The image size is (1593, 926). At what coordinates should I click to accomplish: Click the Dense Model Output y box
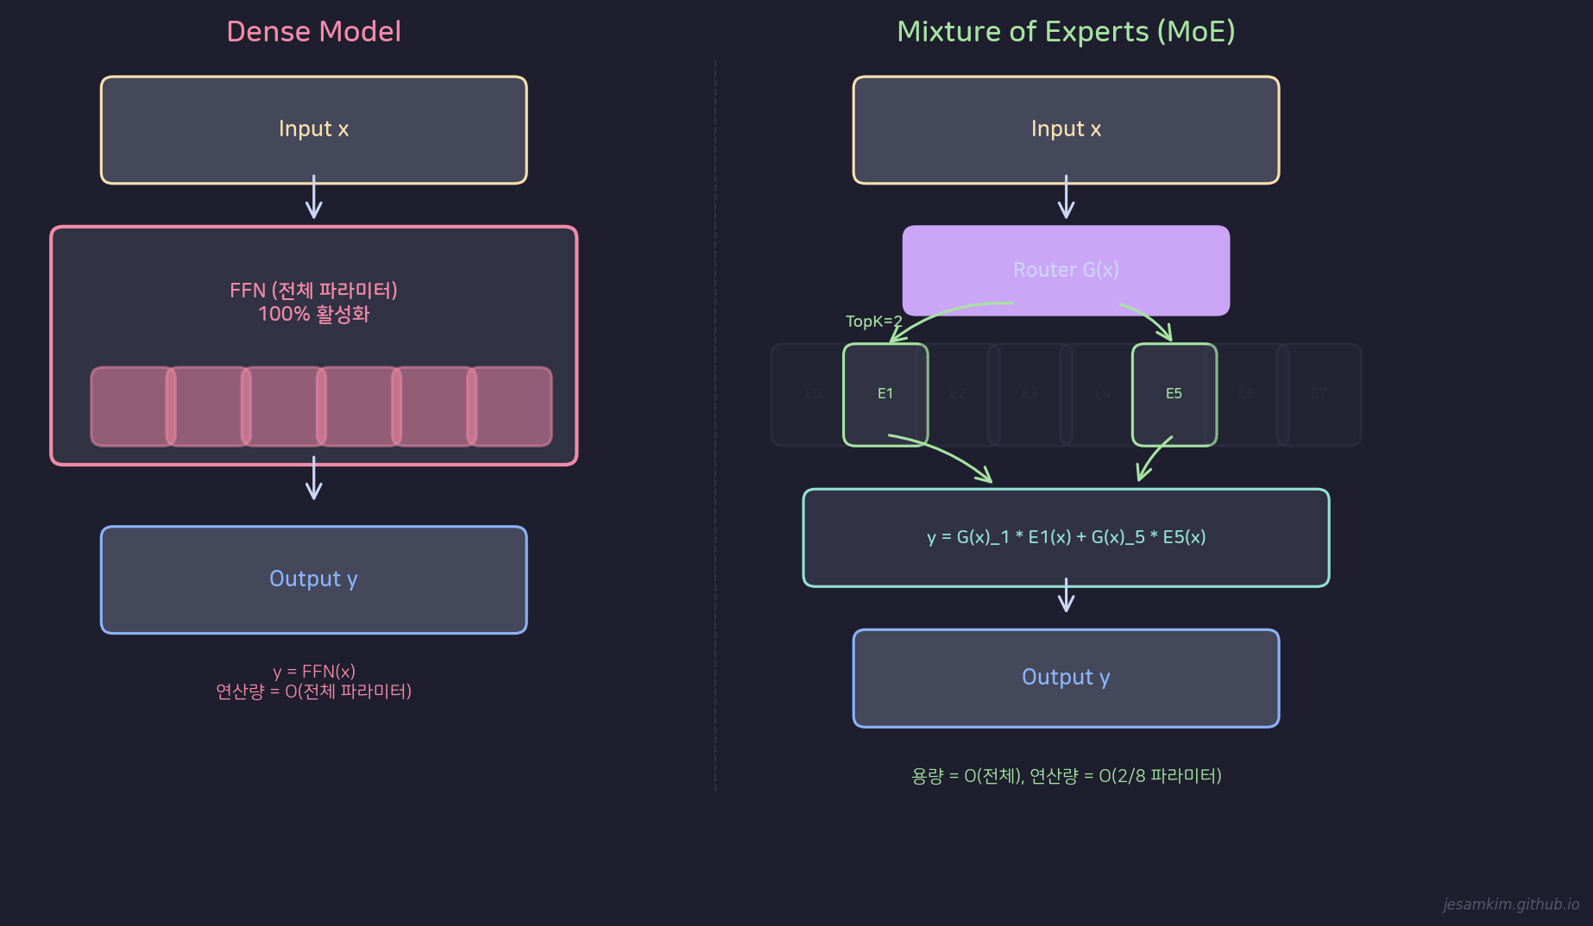pyautogui.click(x=313, y=579)
